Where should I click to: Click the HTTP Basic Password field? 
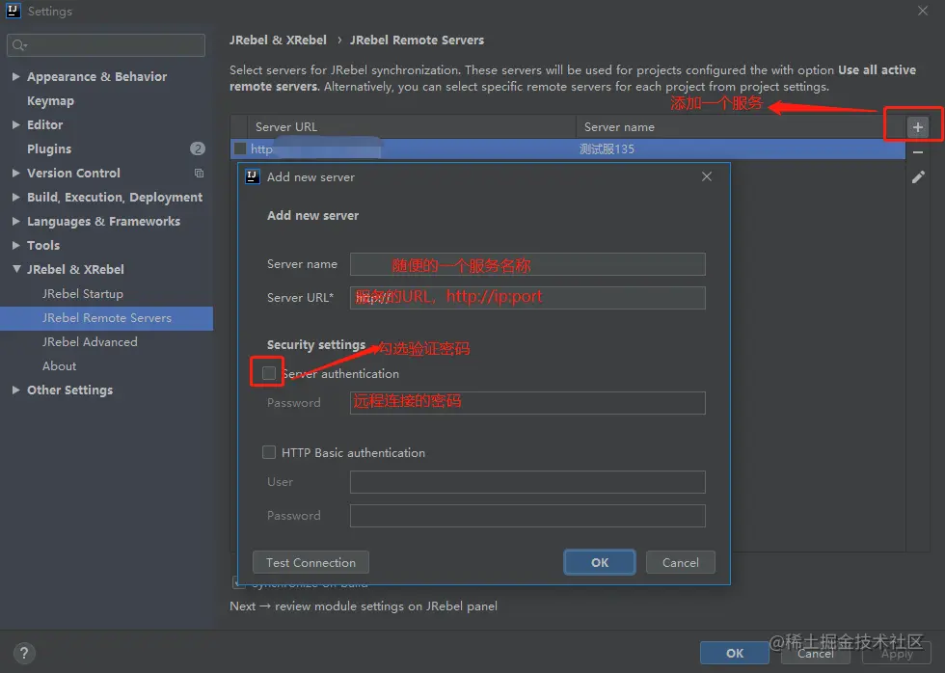[x=527, y=516]
